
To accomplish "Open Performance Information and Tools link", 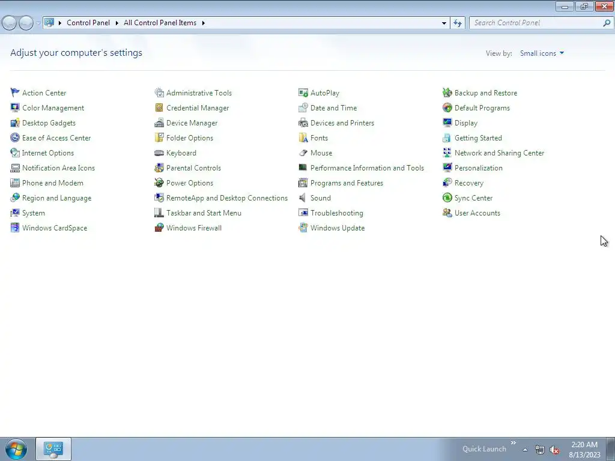I will tap(367, 168).
